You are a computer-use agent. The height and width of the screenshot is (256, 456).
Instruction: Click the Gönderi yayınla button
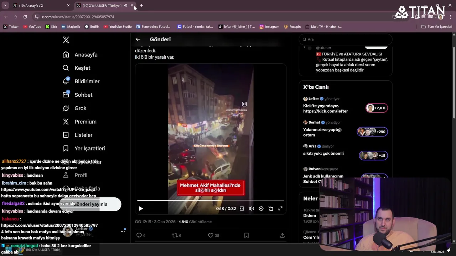pos(90,204)
